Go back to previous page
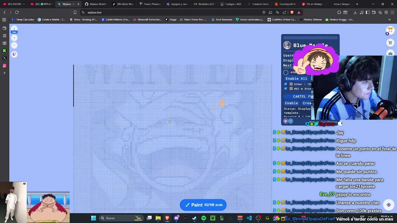The image size is (397, 223). 4,12
